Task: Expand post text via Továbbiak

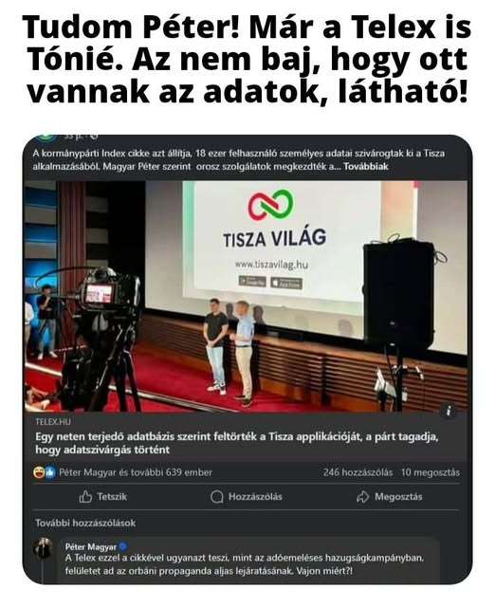Action: coord(365,167)
